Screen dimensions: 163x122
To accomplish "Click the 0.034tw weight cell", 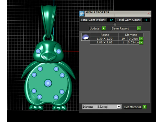I will pos(133,42).
